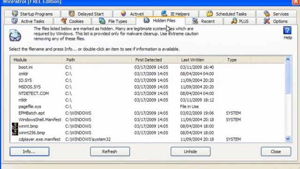Switch to IE Helpers tab

coord(176,14)
